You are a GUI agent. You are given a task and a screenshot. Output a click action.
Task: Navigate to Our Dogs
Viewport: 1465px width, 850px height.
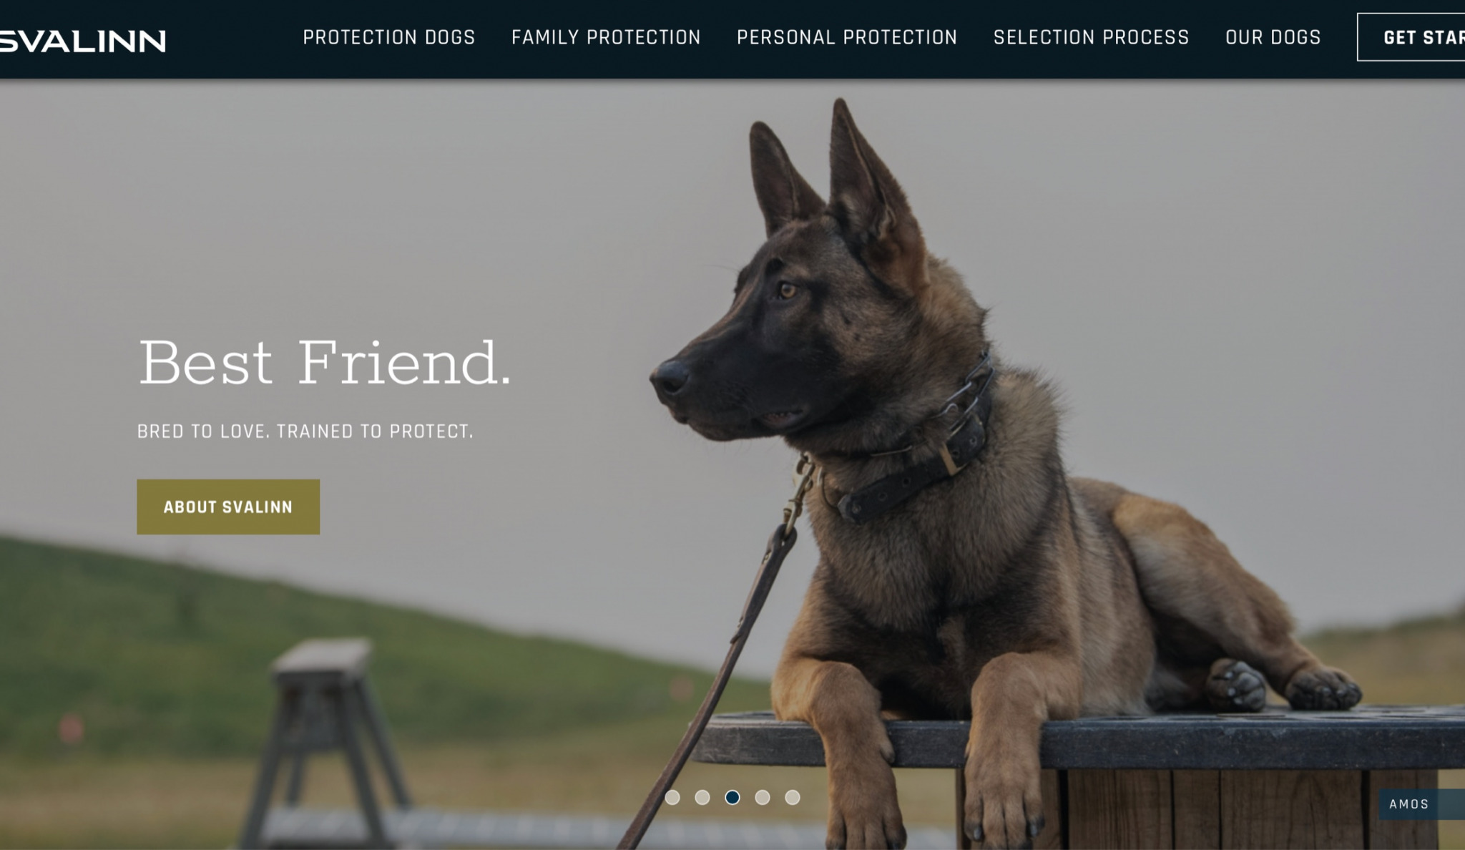1273,37
